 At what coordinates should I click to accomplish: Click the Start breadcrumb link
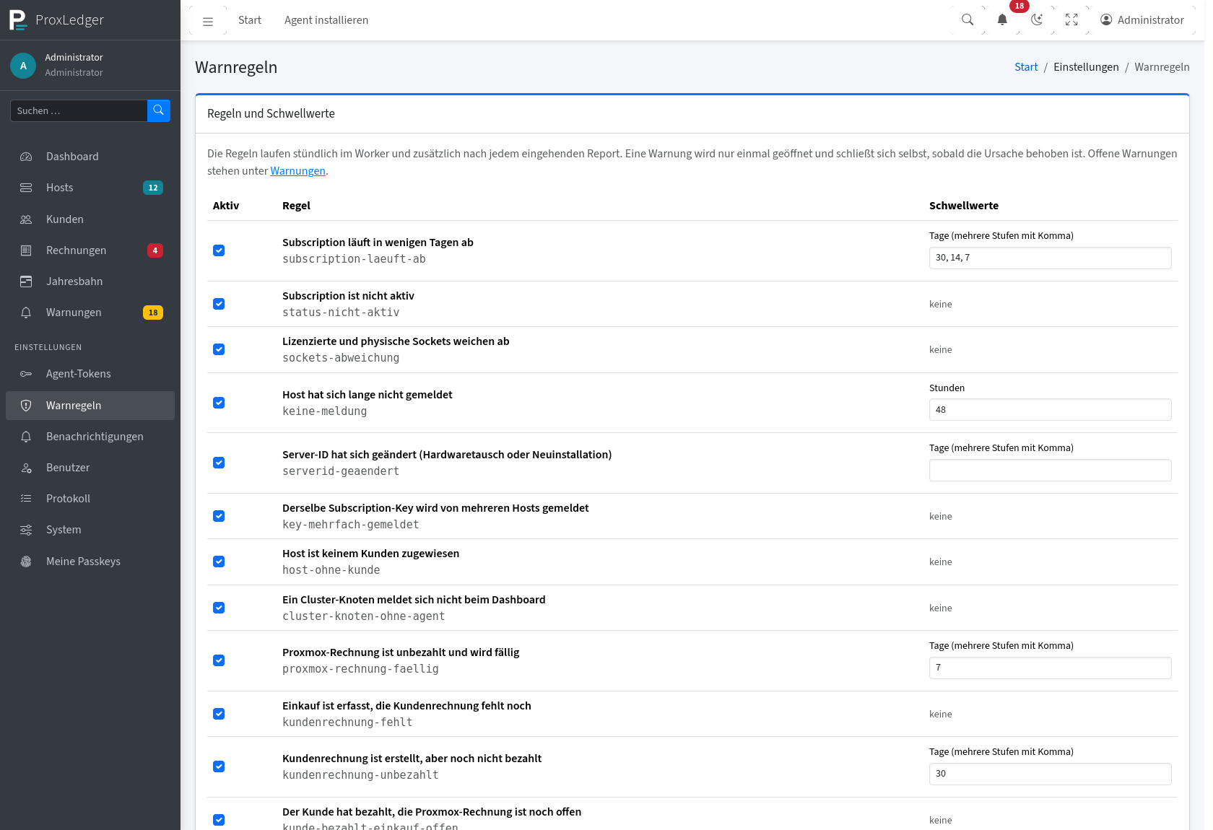click(x=1026, y=67)
